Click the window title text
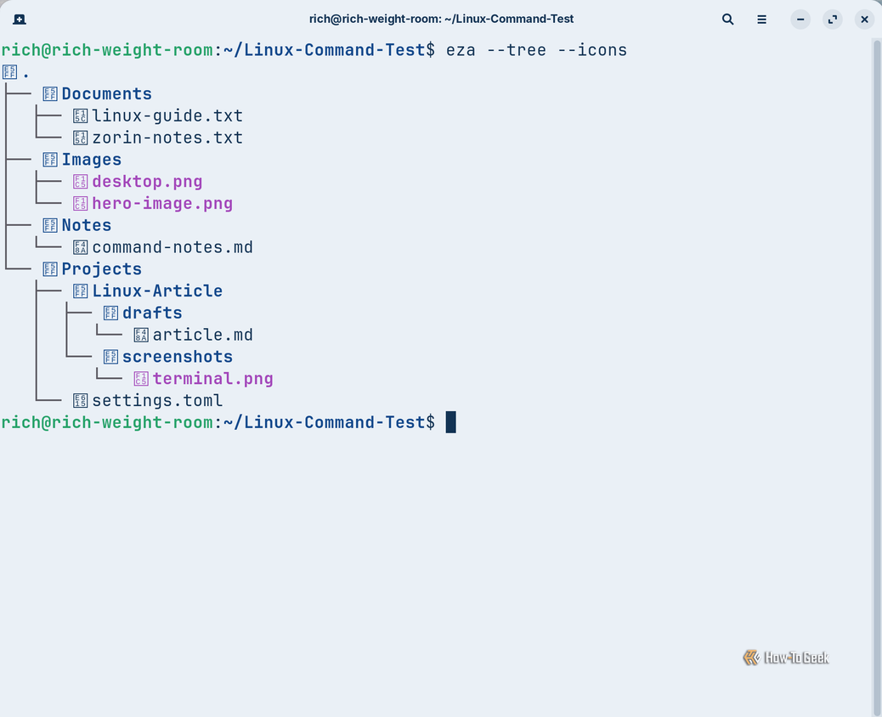Viewport: 882px width, 717px height. 442,20
